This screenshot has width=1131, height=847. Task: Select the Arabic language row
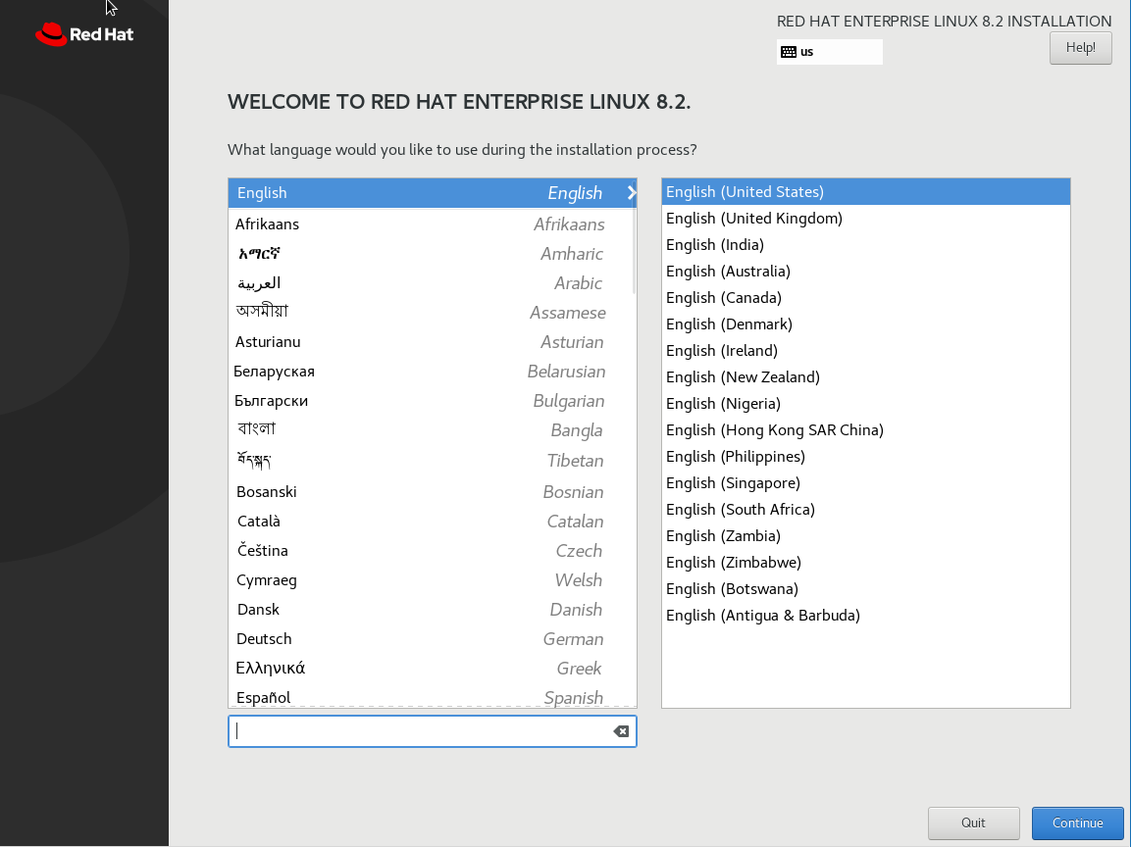(x=431, y=283)
